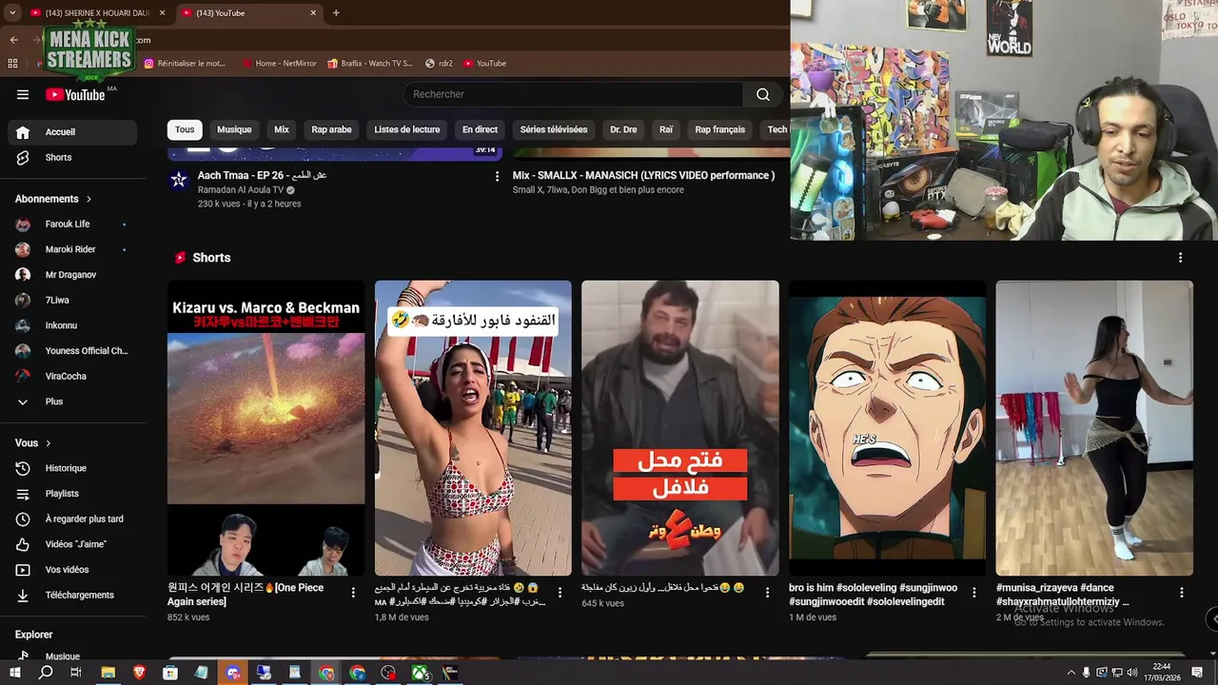The width and height of the screenshot is (1218, 685).
Task: Close the (143) YouTube browser tab
Action: click(313, 12)
